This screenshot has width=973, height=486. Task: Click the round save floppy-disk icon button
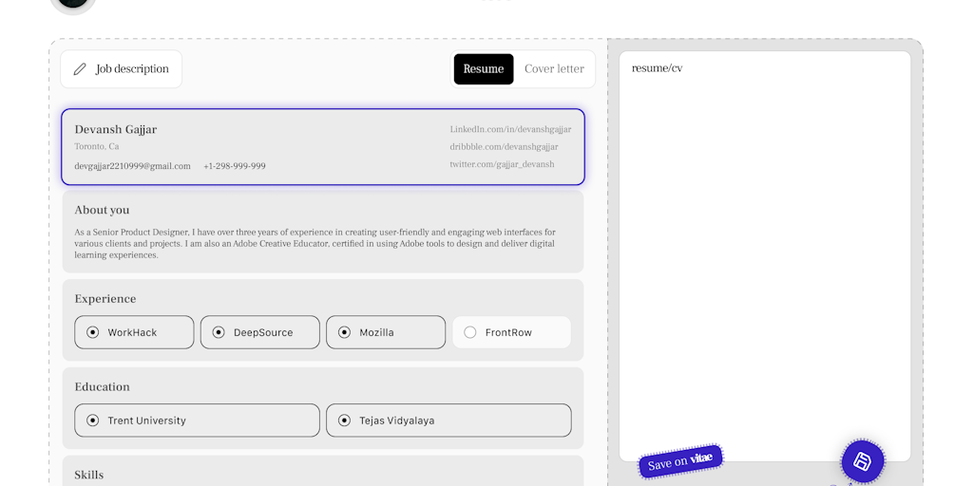[x=863, y=460]
